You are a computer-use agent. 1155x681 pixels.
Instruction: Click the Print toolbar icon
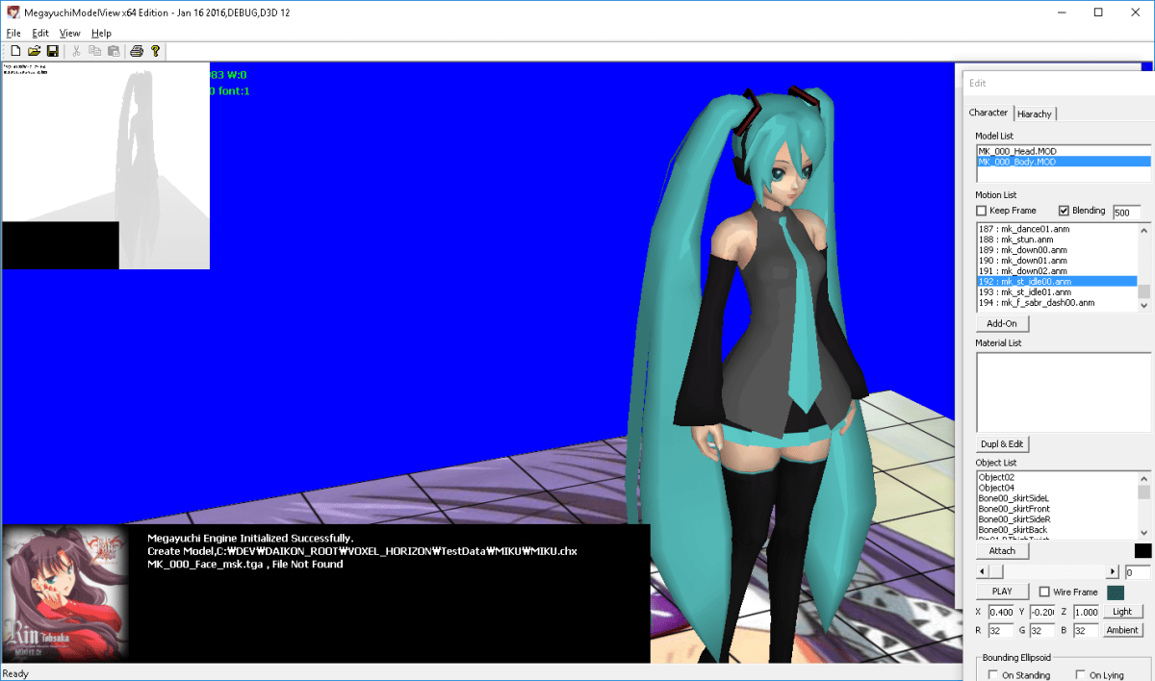136,51
